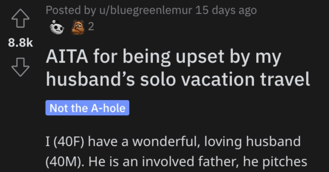
Task: Click the sad Snoo face award icon
Action: tap(57, 27)
